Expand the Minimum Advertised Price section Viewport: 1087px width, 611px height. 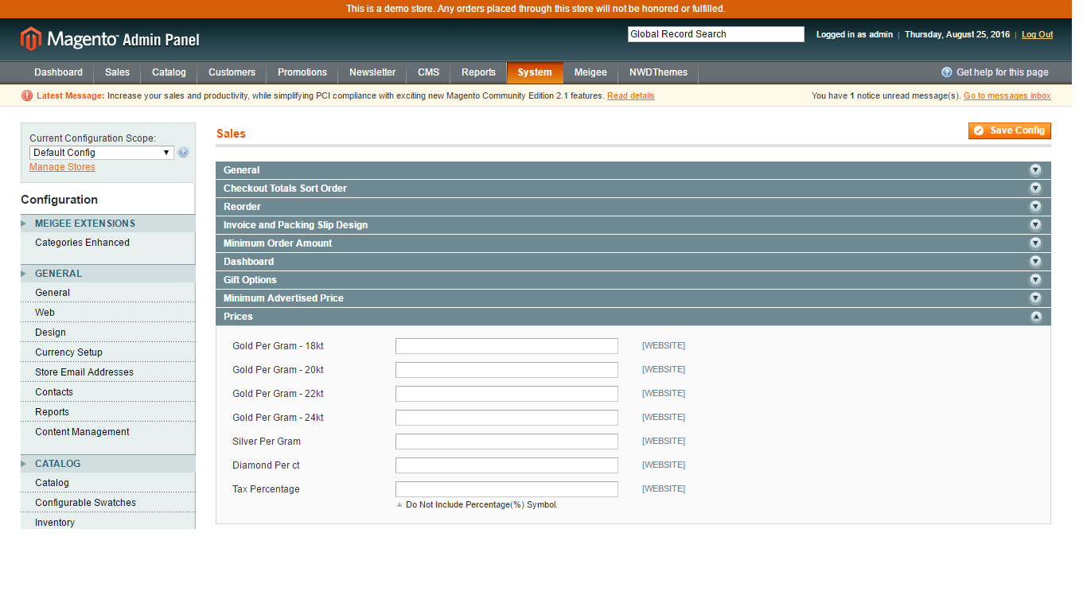[1035, 298]
